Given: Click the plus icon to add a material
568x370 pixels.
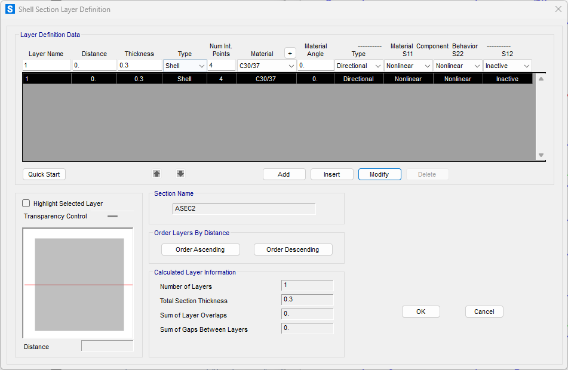Looking at the screenshot, I should [x=290, y=53].
